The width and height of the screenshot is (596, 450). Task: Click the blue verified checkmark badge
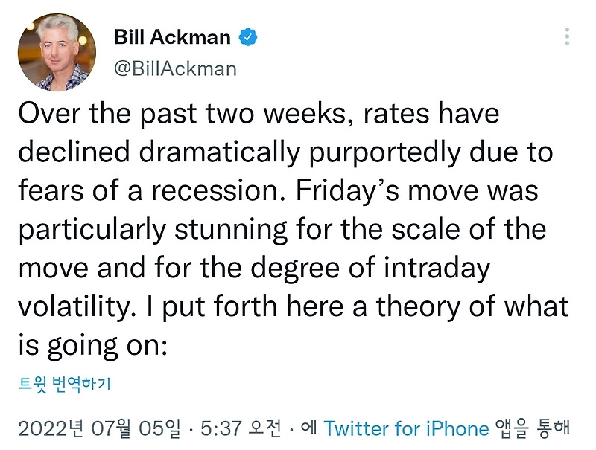tap(248, 37)
